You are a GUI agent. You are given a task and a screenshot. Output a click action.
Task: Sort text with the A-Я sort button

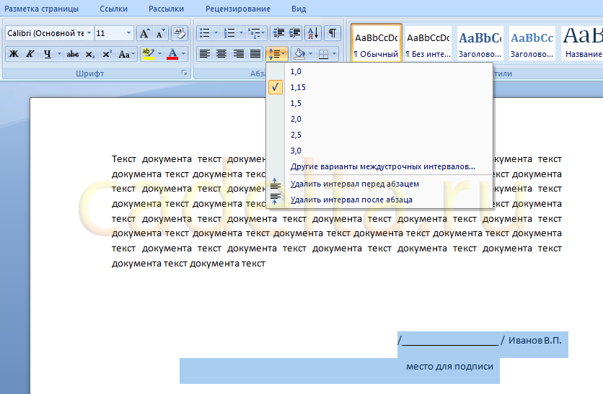(313, 33)
